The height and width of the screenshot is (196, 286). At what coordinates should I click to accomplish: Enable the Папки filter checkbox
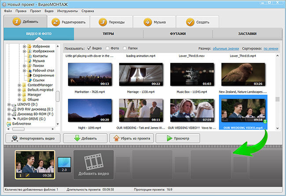[125, 48]
